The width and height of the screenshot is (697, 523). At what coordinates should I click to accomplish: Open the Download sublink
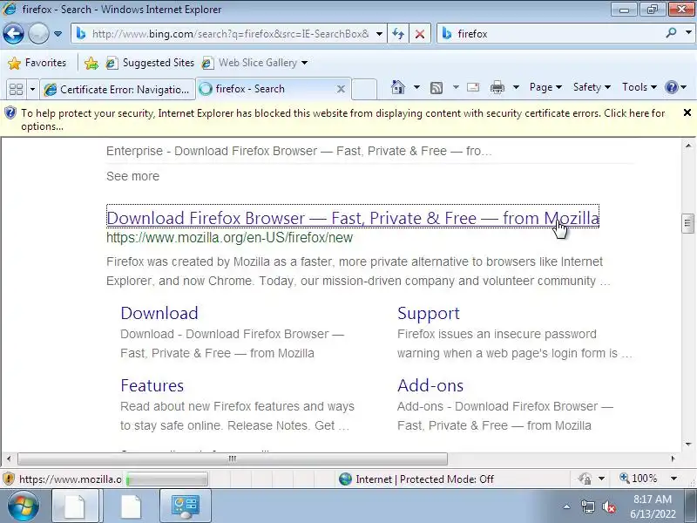[x=159, y=313]
